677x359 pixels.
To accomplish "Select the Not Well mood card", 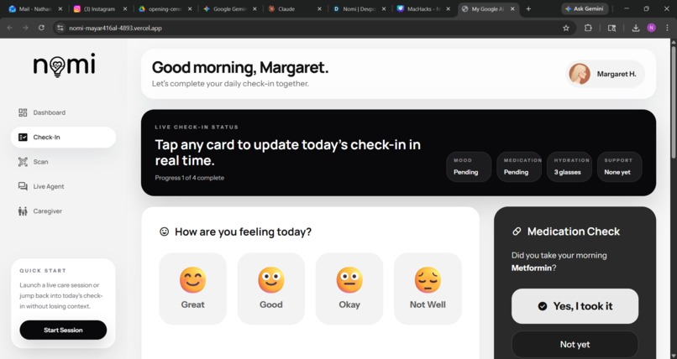I will click(x=428, y=289).
